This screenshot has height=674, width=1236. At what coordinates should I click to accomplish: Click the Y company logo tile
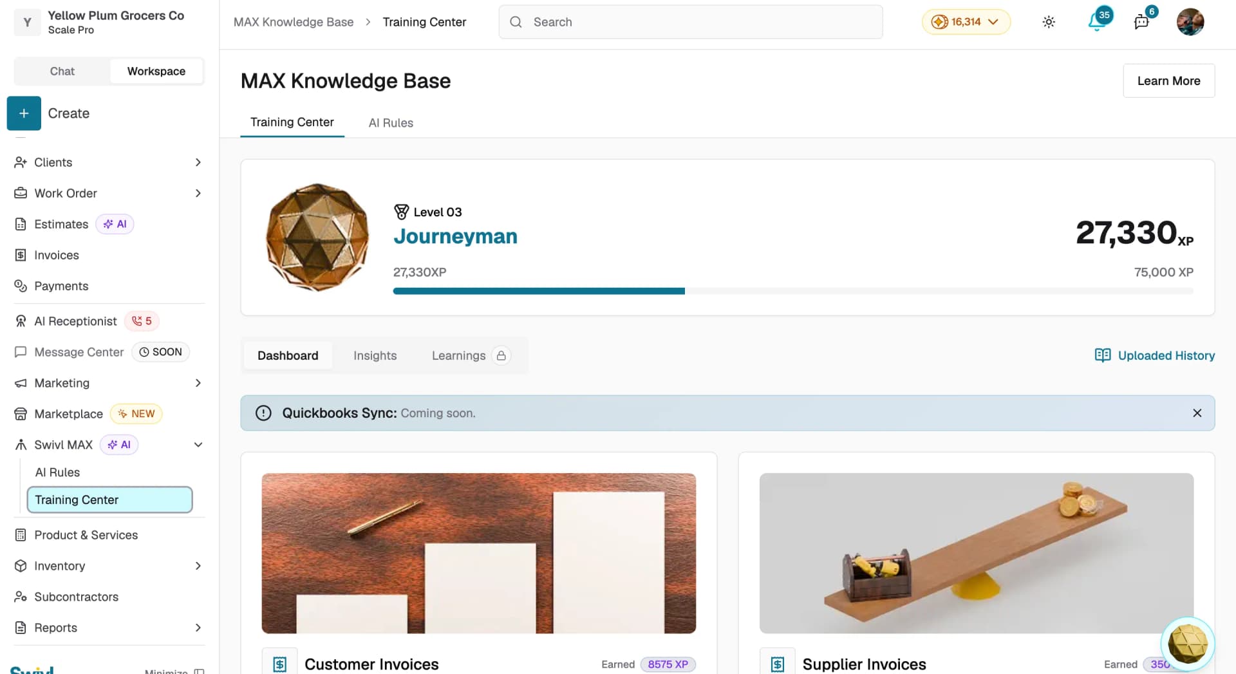click(x=27, y=22)
